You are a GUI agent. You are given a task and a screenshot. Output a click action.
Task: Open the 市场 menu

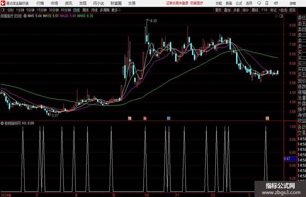54,3
